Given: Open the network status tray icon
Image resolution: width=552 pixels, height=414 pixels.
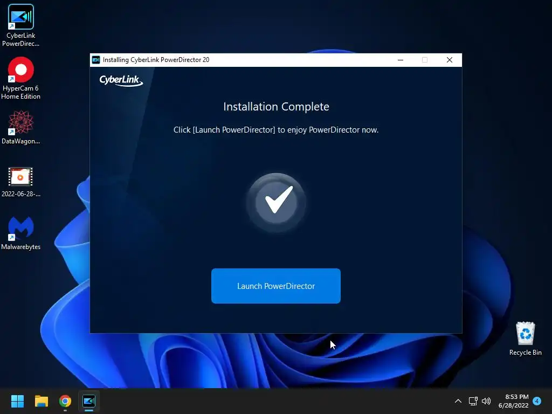Looking at the screenshot, I should pos(473,401).
